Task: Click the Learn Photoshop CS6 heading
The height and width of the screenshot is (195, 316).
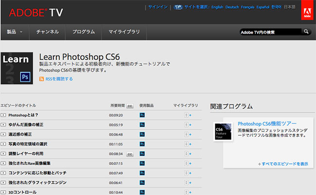Action: (79, 57)
